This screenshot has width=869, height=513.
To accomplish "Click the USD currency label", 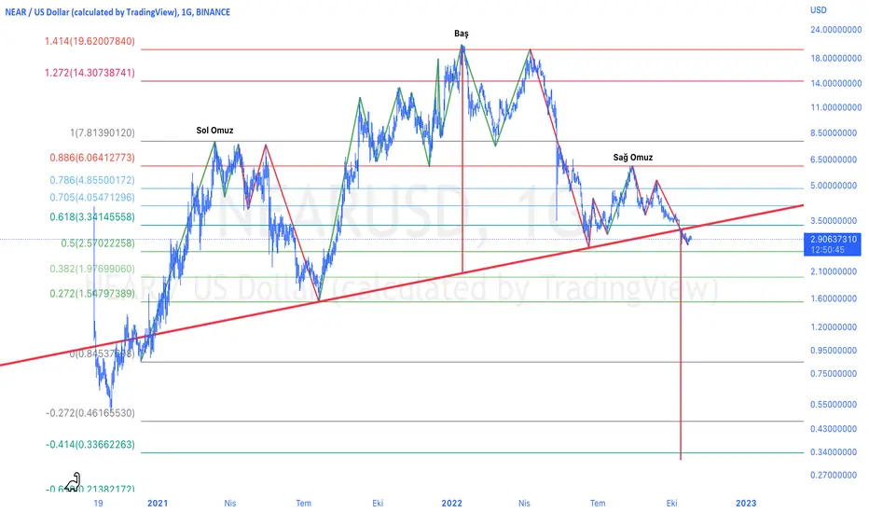I will click(818, 10).
